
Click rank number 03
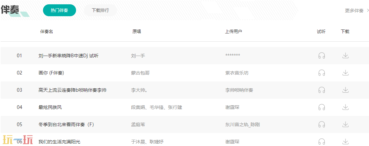tap(19, 90)
